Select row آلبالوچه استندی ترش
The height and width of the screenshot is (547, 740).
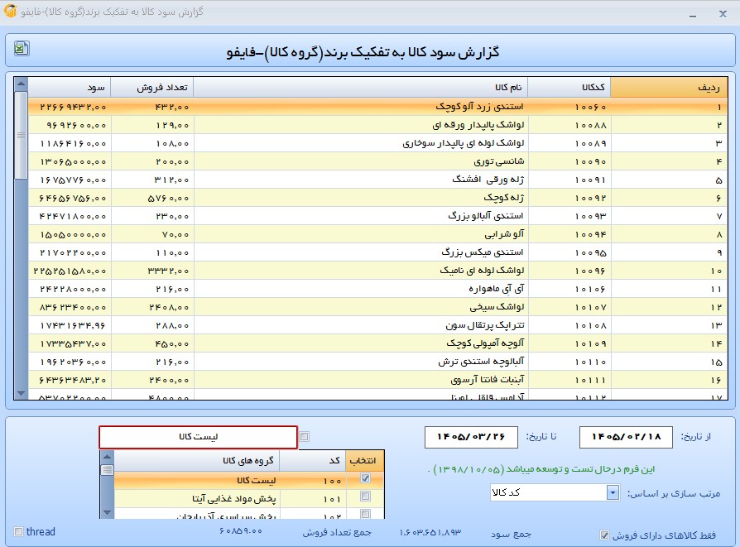coord(377,362)
